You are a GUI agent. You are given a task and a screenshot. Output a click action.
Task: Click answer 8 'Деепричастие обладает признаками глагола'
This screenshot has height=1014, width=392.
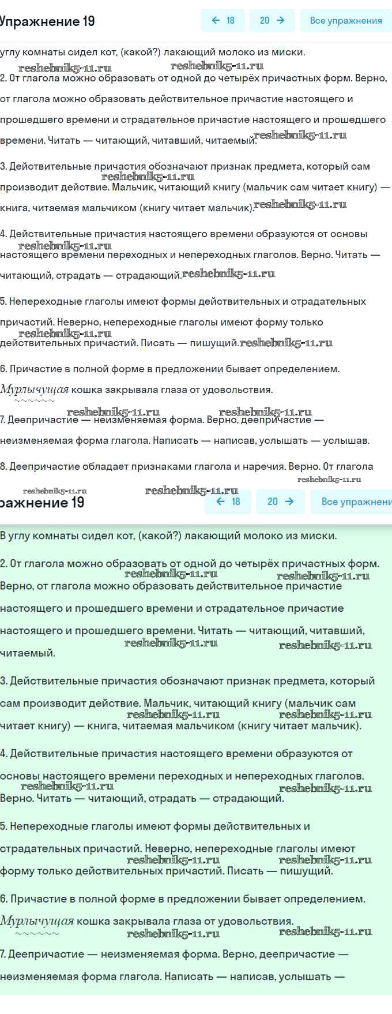point(187,466)
